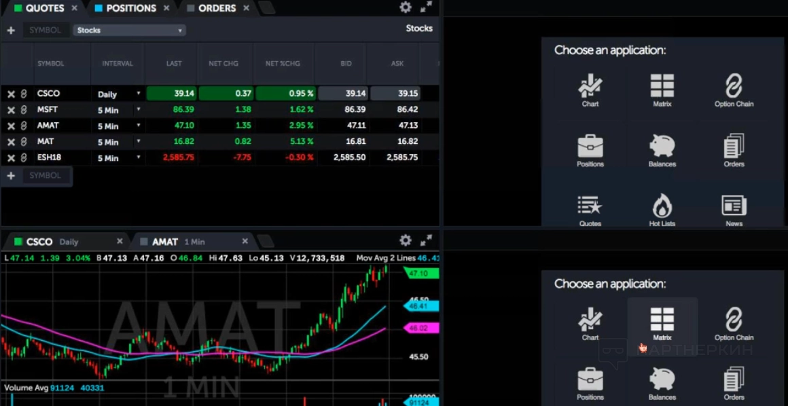Toggle link icon for AMAT row
This screenshot has width=788, height=406.
point(24,126)
